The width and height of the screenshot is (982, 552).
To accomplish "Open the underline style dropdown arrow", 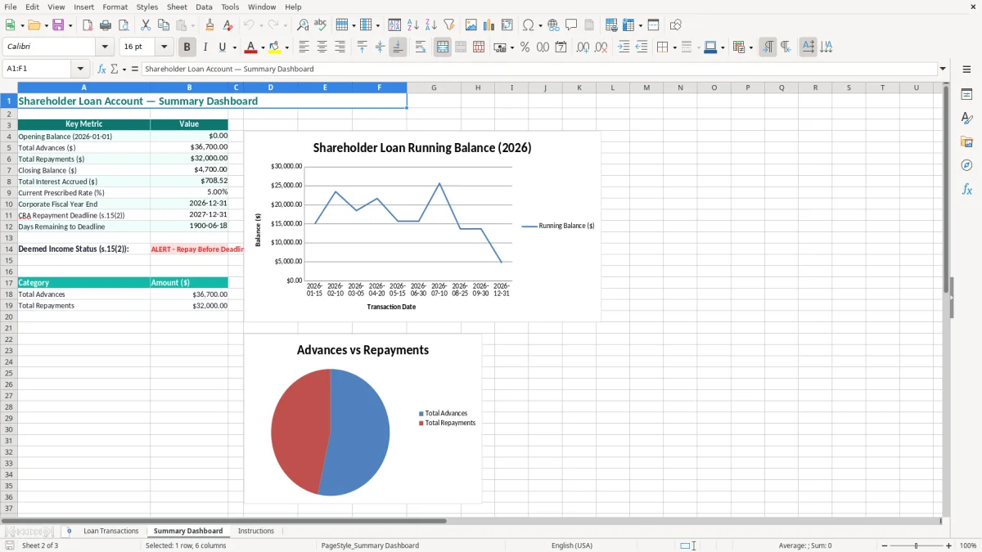I will [234, 47].
